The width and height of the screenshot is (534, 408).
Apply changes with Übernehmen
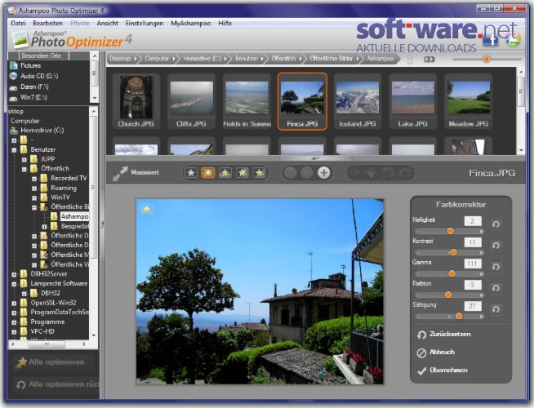click(x=442, y=370)
